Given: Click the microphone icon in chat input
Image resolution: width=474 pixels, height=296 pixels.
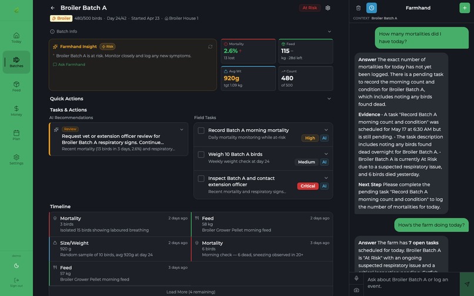Looking at the screenshot, I should click(x=356, y=278).
